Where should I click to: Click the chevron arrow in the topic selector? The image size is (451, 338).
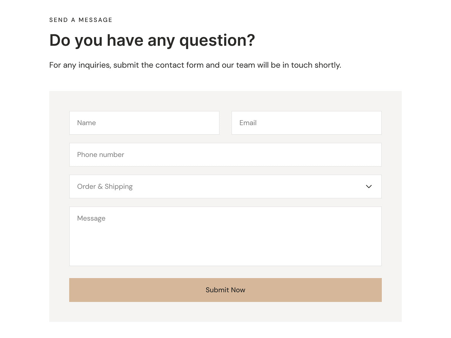(369, 187)
